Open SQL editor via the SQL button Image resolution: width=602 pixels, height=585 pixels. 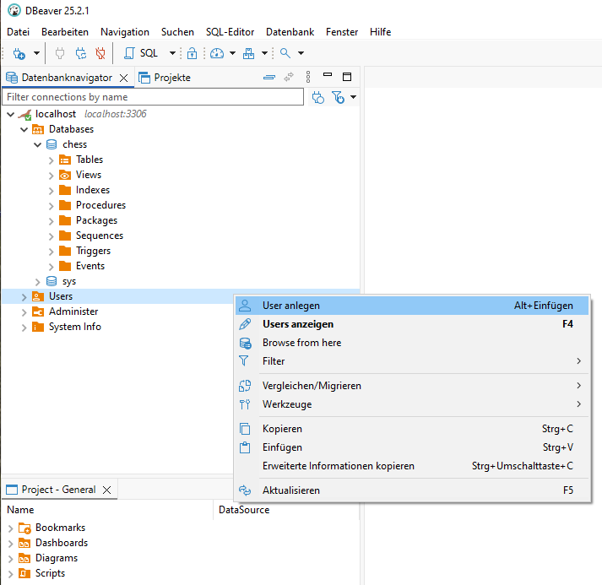(142, 53)
